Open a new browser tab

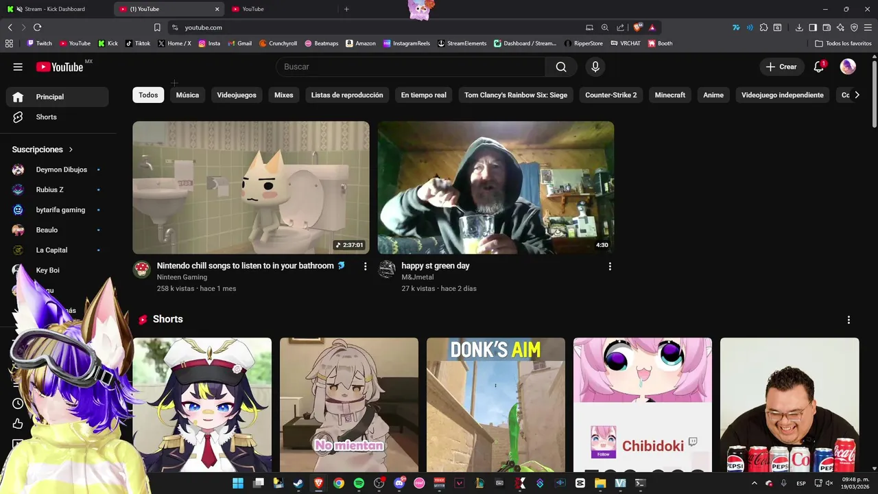[x=346, y=9]
